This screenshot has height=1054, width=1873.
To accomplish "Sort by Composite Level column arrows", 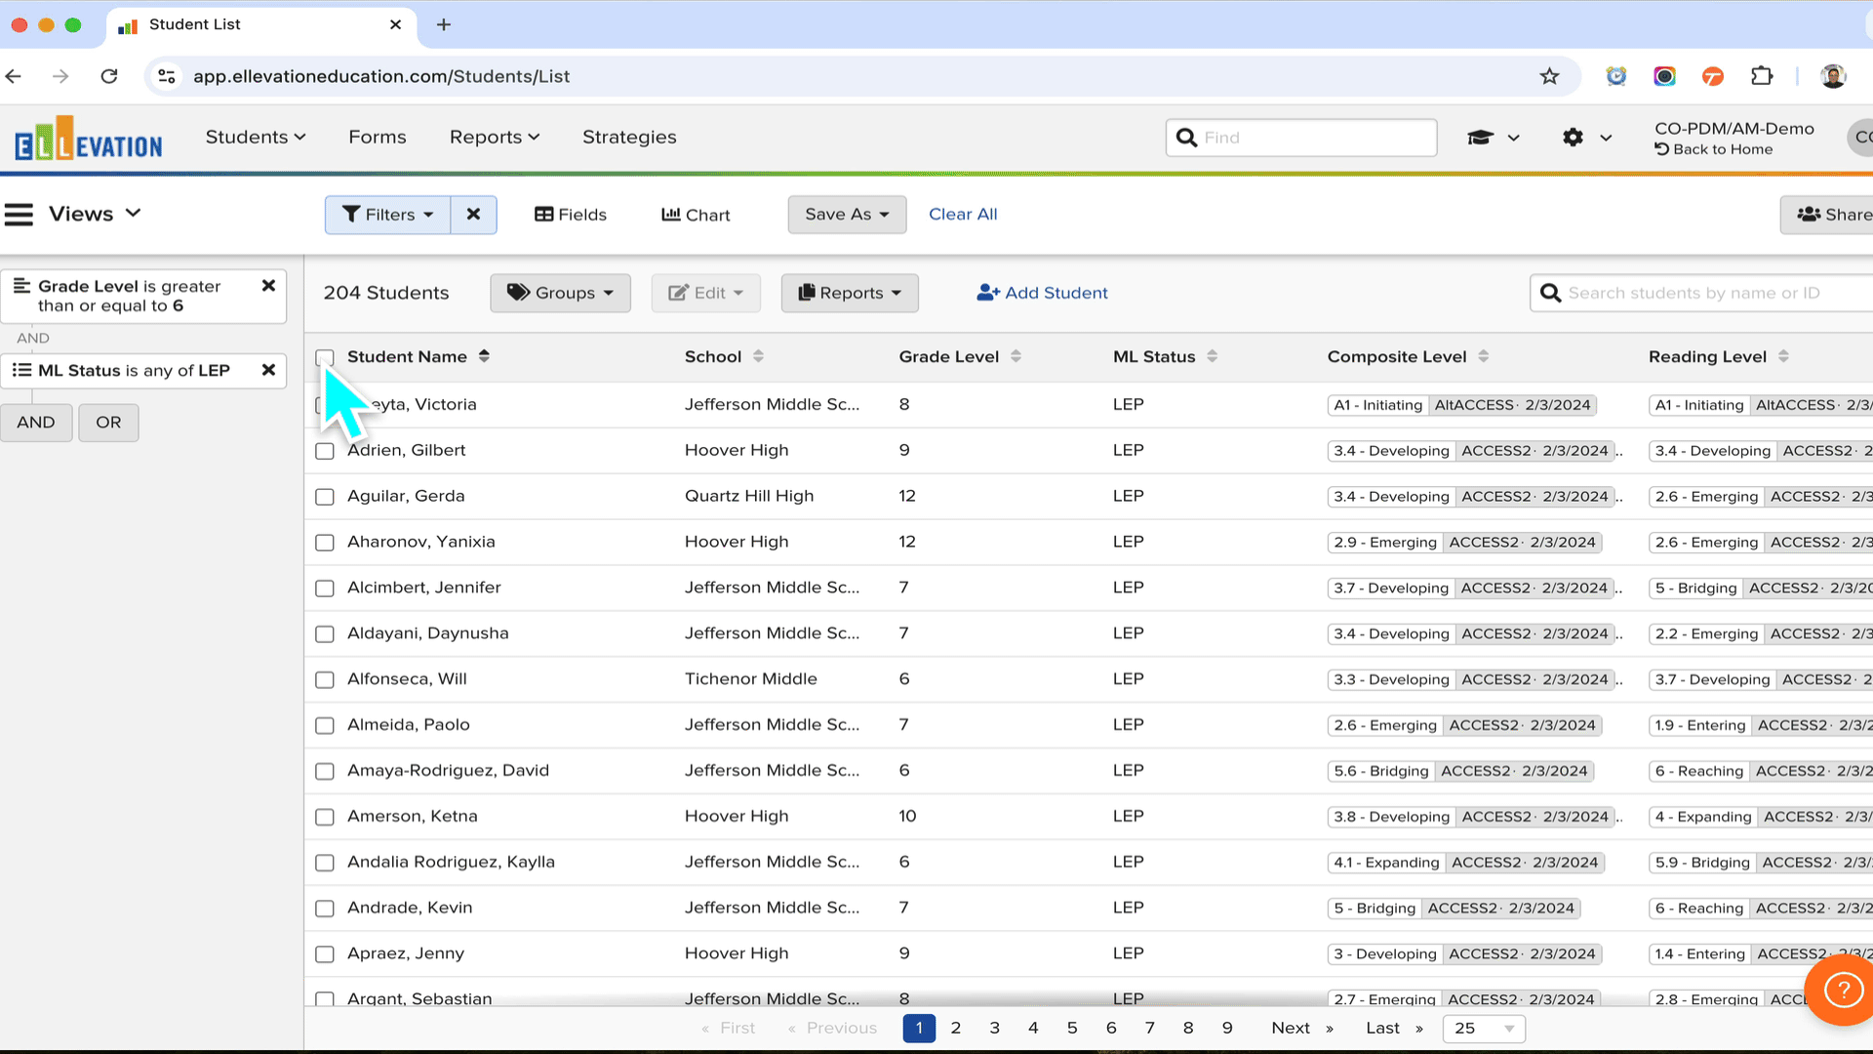I will pos(1483,356).
